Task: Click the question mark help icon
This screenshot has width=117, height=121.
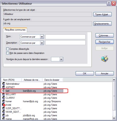Action: point(109,4)
